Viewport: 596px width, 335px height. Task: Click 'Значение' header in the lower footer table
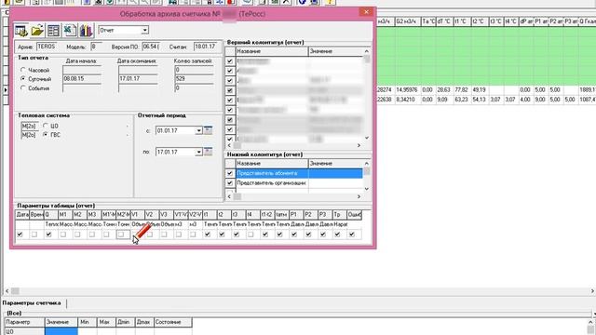pos(335,164)
